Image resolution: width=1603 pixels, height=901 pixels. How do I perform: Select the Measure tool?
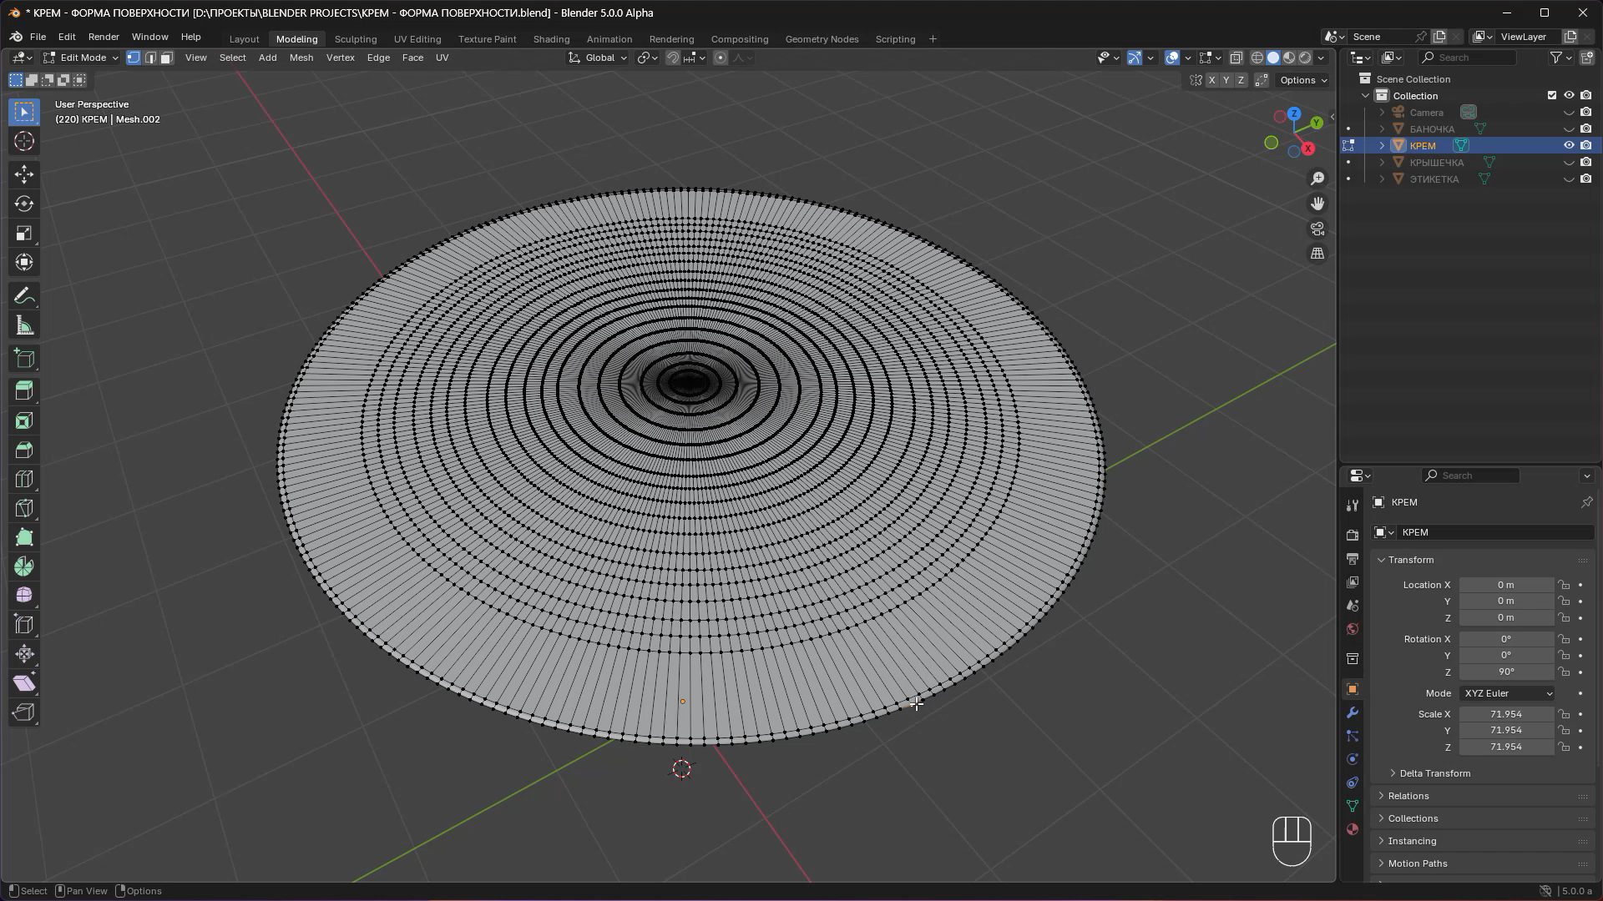tap(24, 325)
